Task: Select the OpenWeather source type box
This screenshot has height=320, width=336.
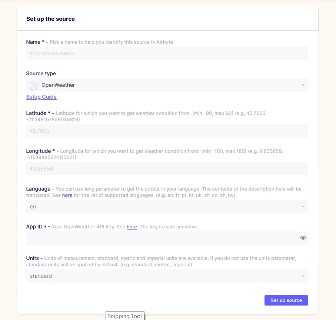Action: (x=167, y=85)
